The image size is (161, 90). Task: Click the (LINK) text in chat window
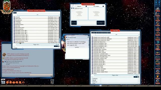tap(8, 64)
